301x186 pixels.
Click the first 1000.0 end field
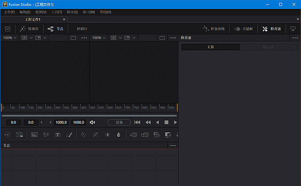61,122
